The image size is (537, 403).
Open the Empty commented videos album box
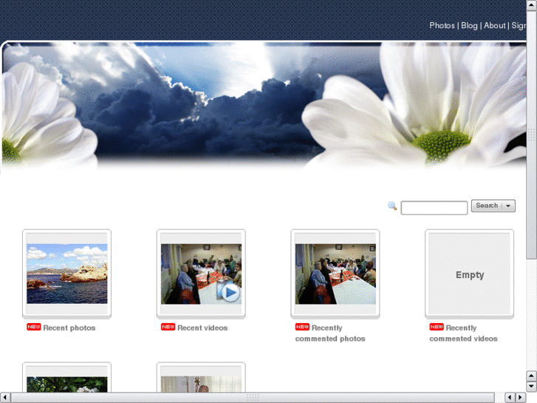(470, 274)
